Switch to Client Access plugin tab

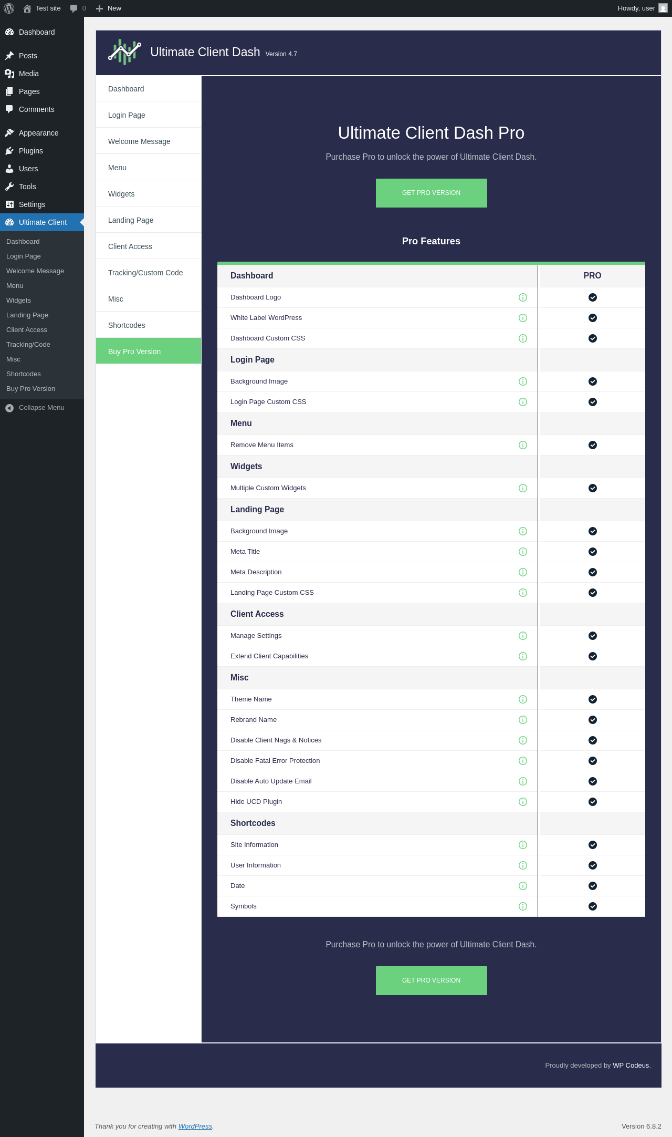[149, 246]
